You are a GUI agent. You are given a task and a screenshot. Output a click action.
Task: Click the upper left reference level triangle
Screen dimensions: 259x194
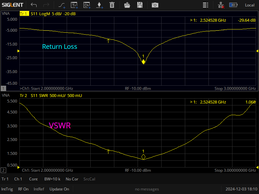18,51
